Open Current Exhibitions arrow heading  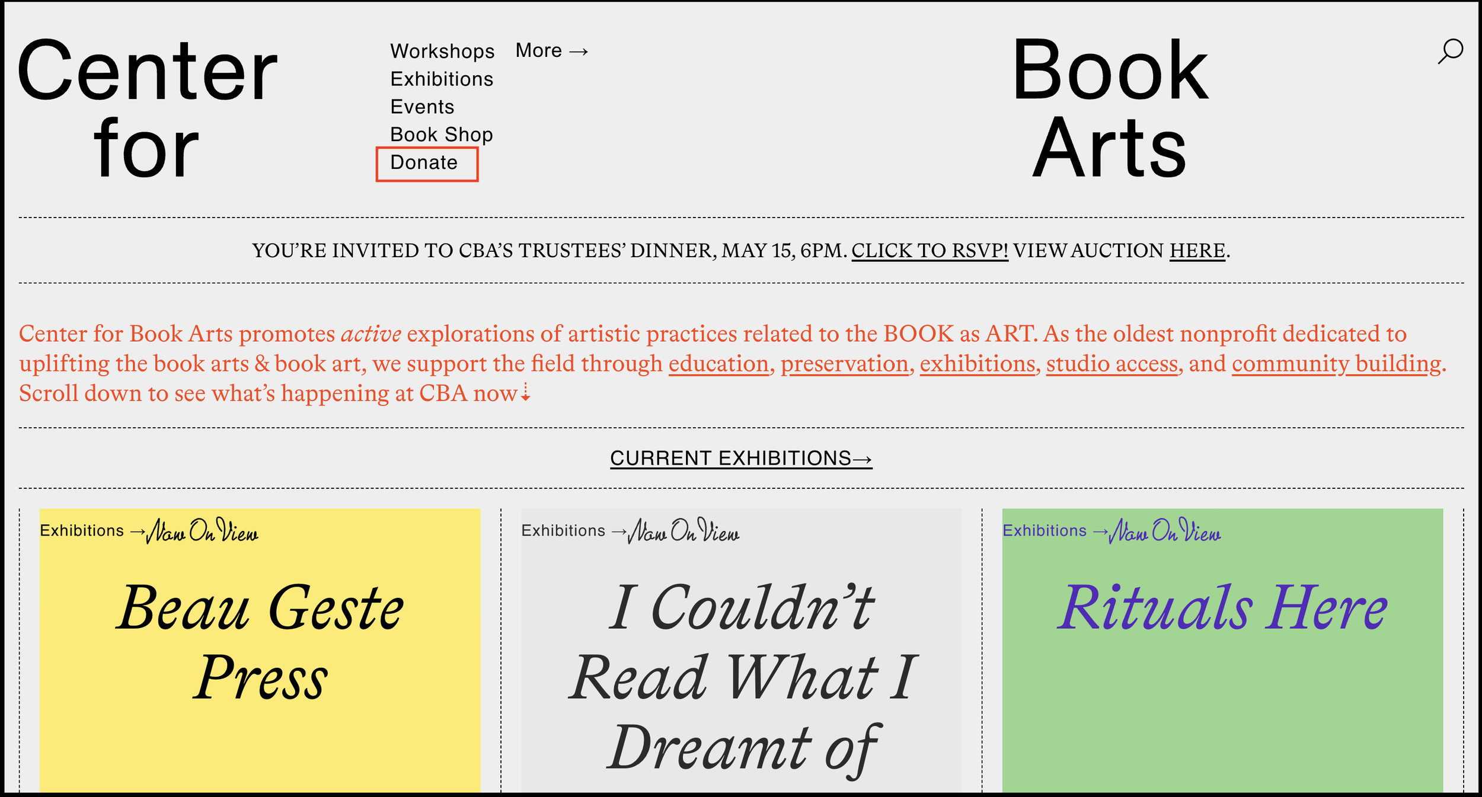pyautogui.click(x=741, y=459)
